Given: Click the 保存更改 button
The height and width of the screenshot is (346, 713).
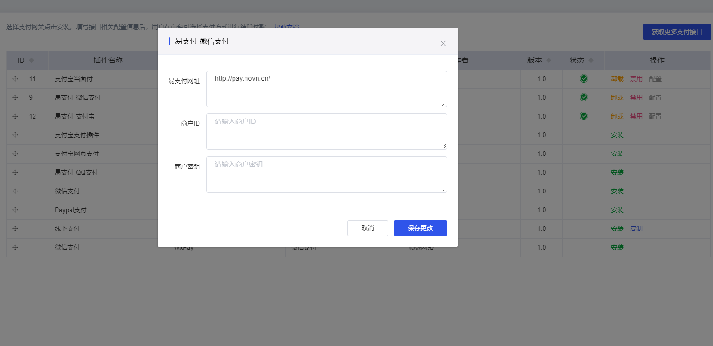Looking at the screenshot, I should [x=420, y=228].
